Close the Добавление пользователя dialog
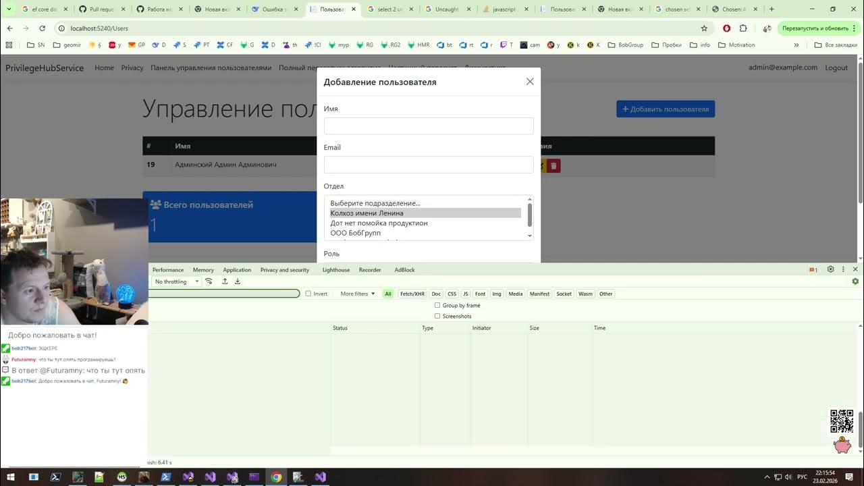 coord(530,82)
